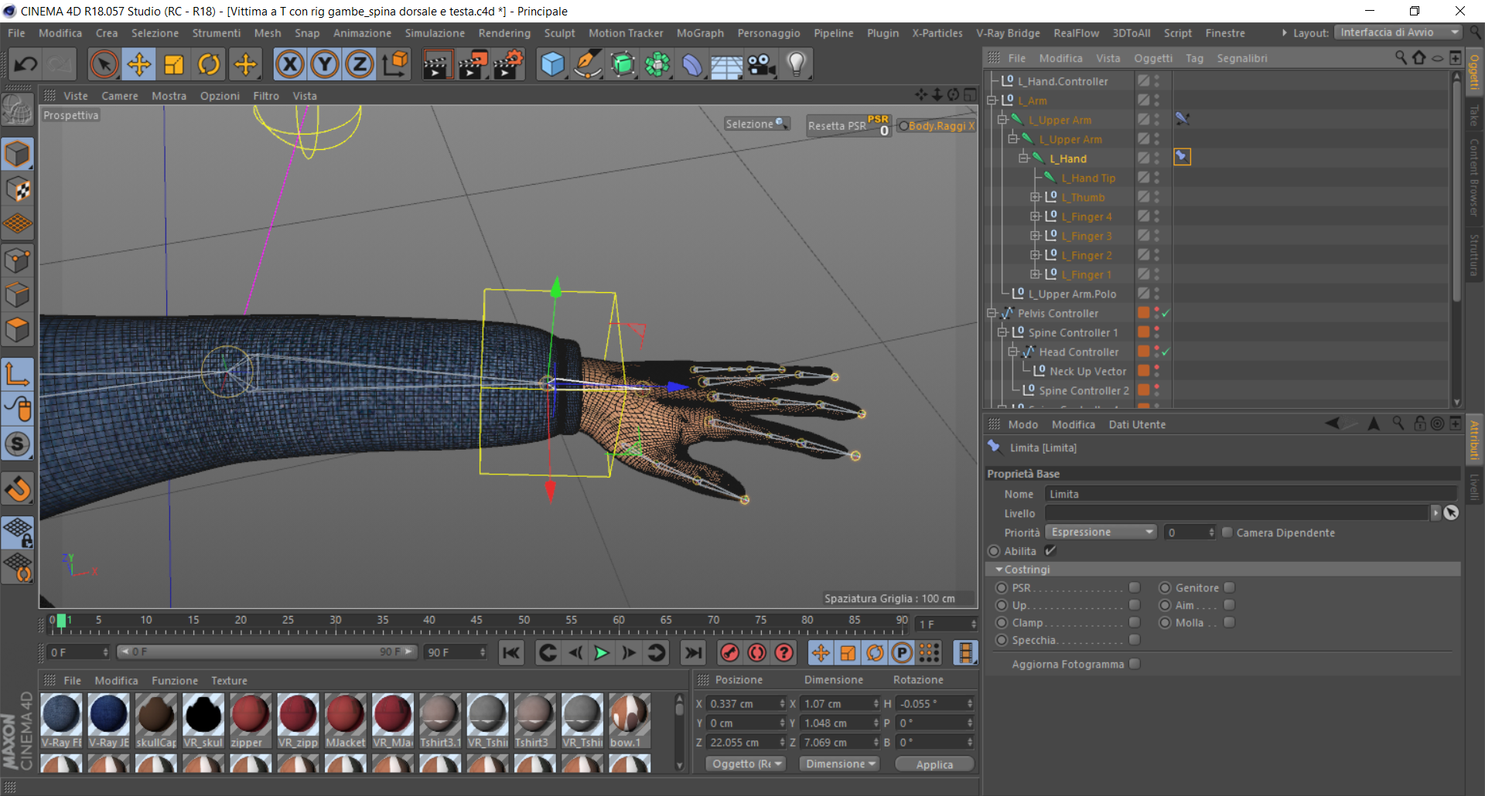Enable the Aim constraint checkbox

(1230, 605)
